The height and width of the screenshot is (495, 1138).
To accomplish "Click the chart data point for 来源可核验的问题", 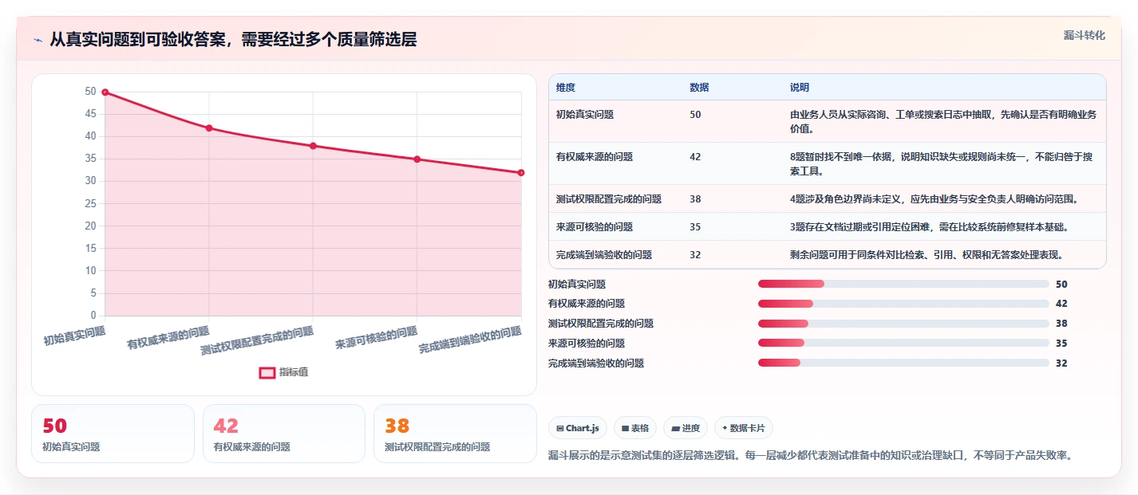I will [x=417, y=159].
